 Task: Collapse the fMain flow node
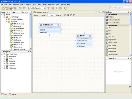pyautogui.click(x=90, y=36)
